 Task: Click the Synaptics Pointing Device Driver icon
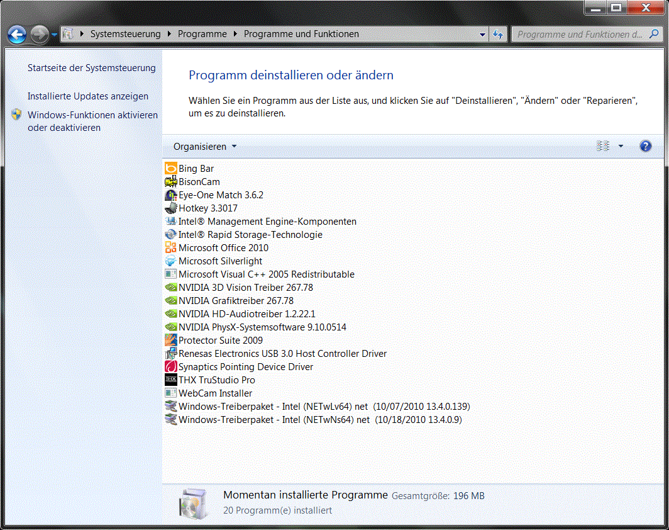(170, 367)
